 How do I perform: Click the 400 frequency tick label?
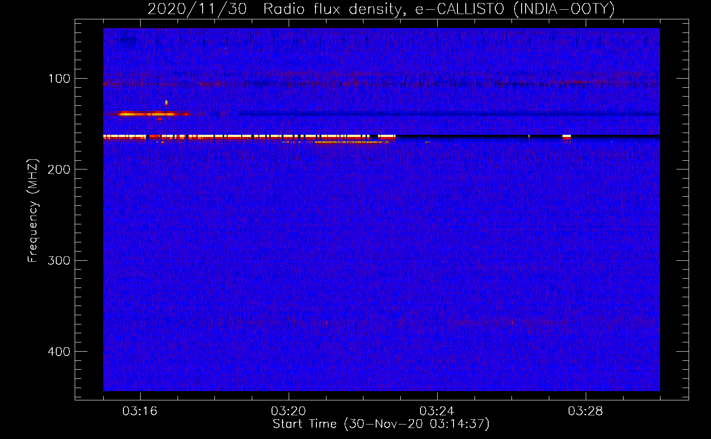pyautogui.click(x=59, y=352)
